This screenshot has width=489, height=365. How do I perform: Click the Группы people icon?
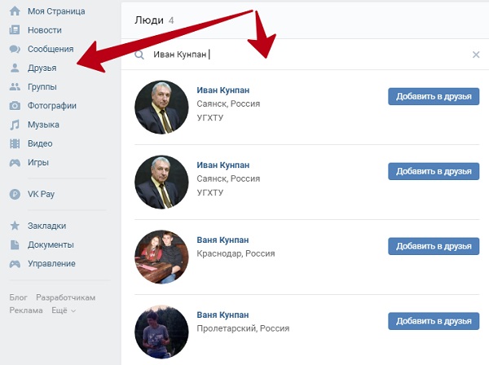pos(15,86)
